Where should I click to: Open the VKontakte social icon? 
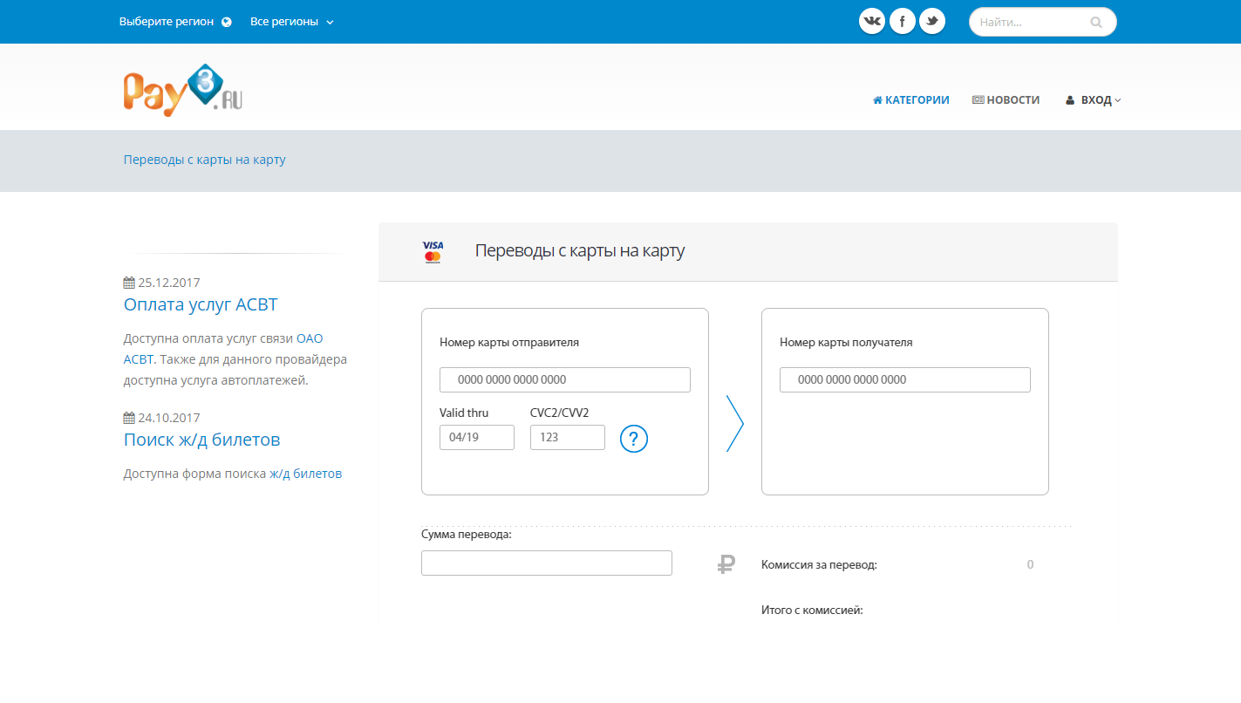click(871, 20)
